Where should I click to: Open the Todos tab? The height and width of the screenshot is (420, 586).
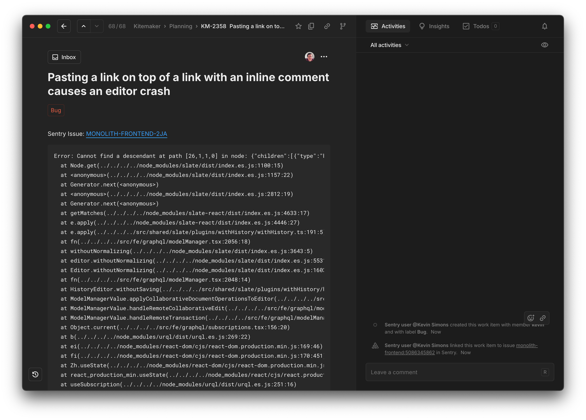[481, 26]
